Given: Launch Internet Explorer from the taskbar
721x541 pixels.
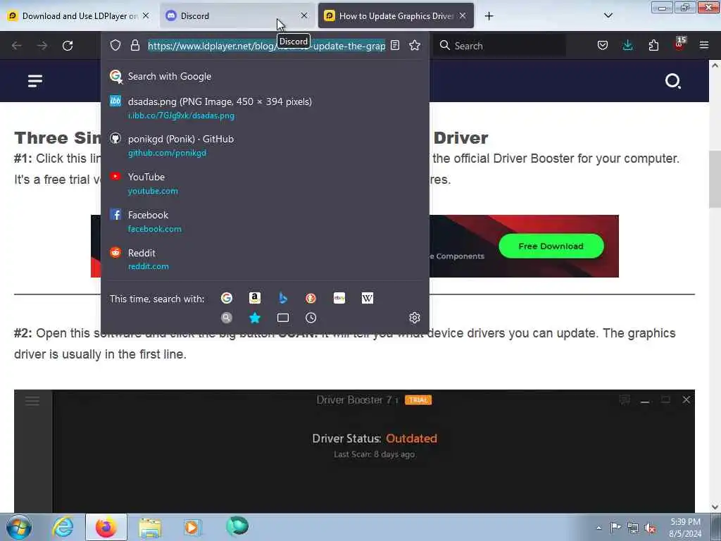Looking at the screenshot, I should 63,527.
